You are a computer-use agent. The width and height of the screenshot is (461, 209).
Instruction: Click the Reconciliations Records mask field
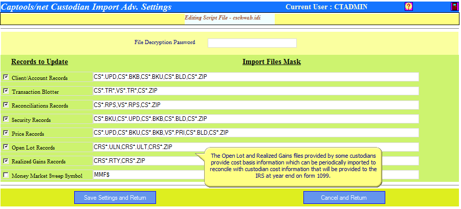coord(256,105)
